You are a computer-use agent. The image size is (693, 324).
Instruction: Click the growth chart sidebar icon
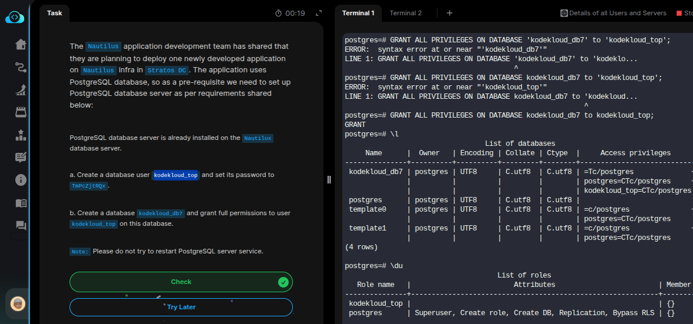click(x=21, y=90)
